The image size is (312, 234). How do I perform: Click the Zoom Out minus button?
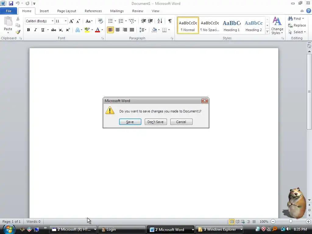[x=273, y=222]
